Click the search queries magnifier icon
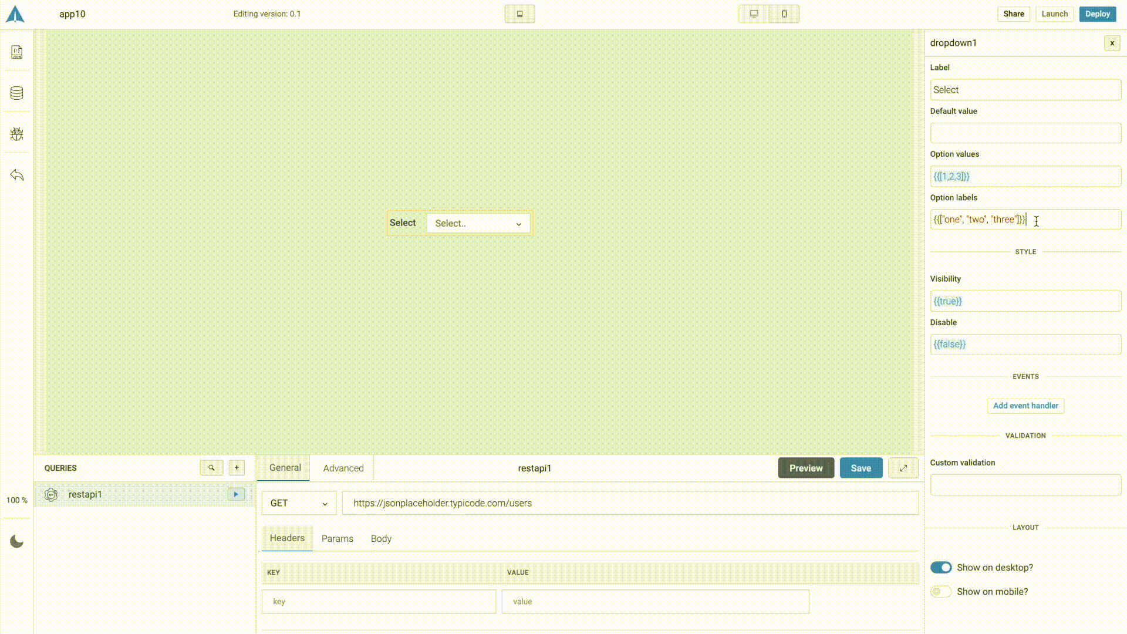1127x634 pixels. [x=211, y=468]
